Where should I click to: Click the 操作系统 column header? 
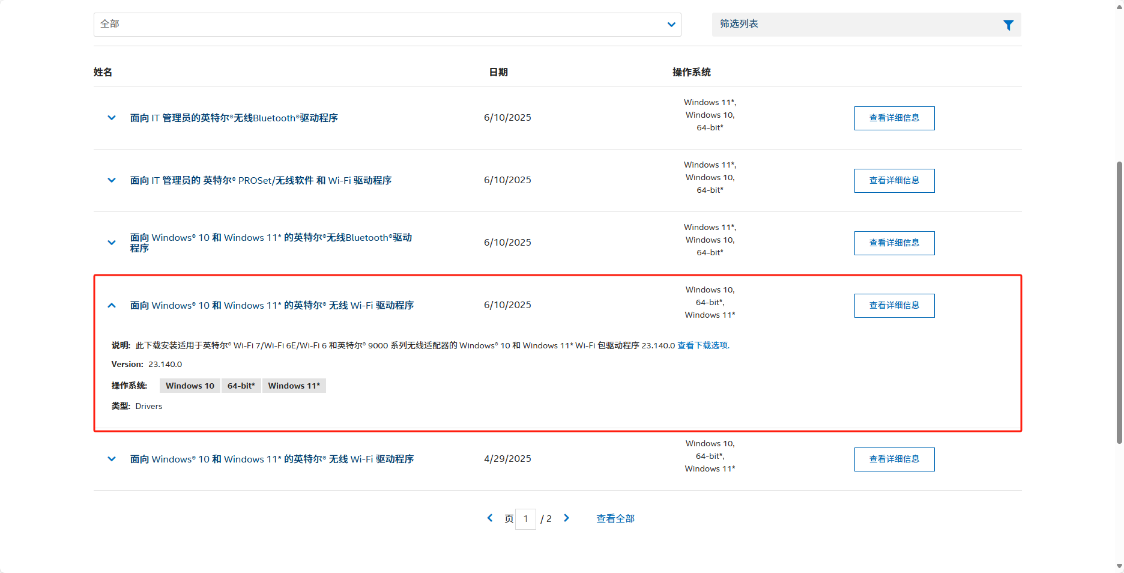(x=691, y=72)
